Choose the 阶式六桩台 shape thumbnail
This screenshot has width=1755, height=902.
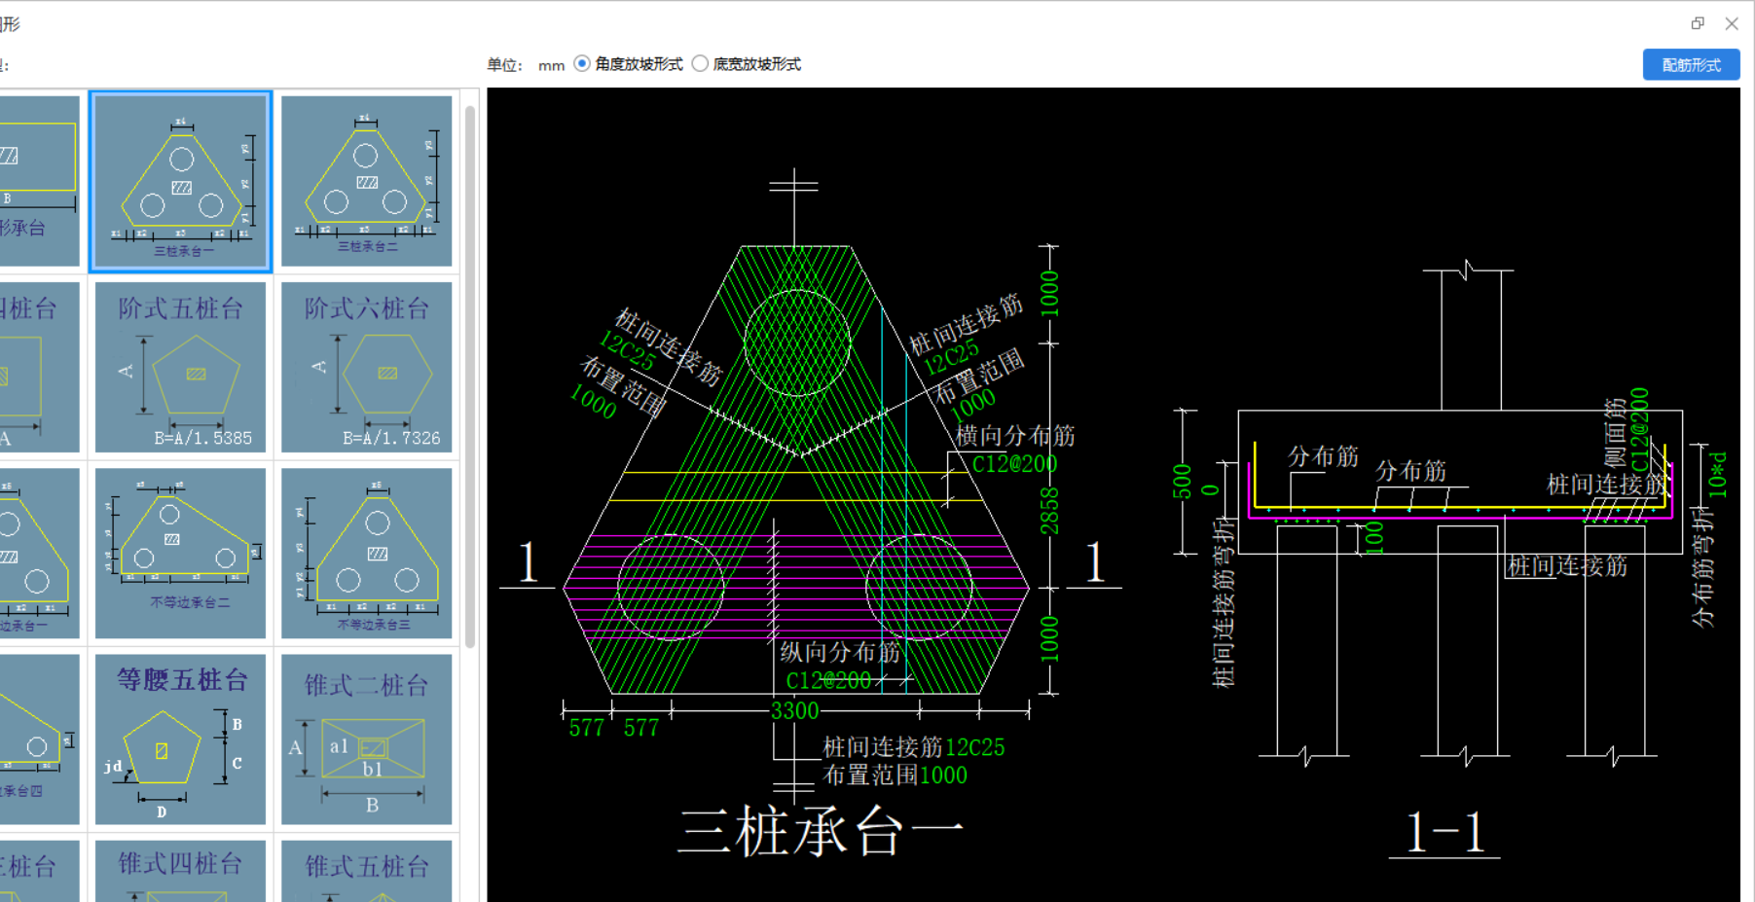coord(367,367)
